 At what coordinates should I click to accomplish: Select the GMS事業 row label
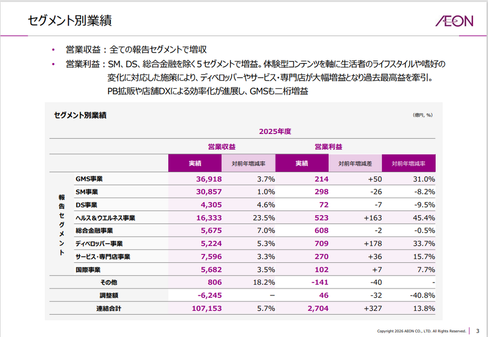[x=89, y=179]
